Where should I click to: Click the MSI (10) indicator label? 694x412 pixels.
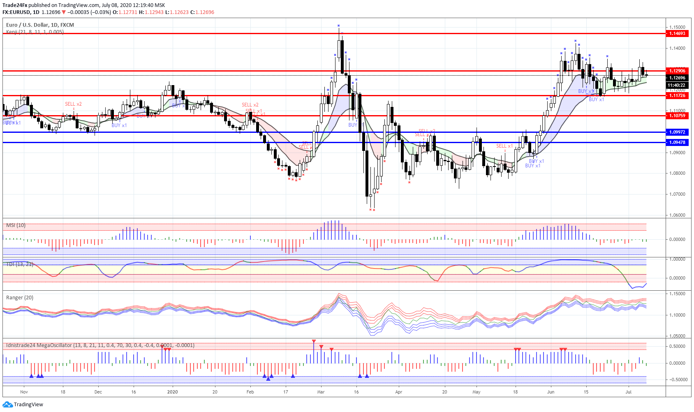click(16, 225)
